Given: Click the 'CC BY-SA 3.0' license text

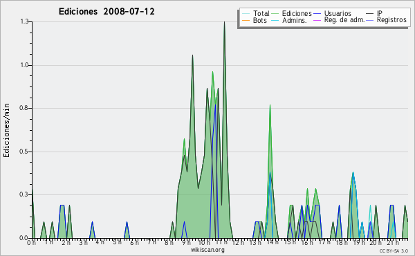Looking at the screenshot, I should [394, 251].
